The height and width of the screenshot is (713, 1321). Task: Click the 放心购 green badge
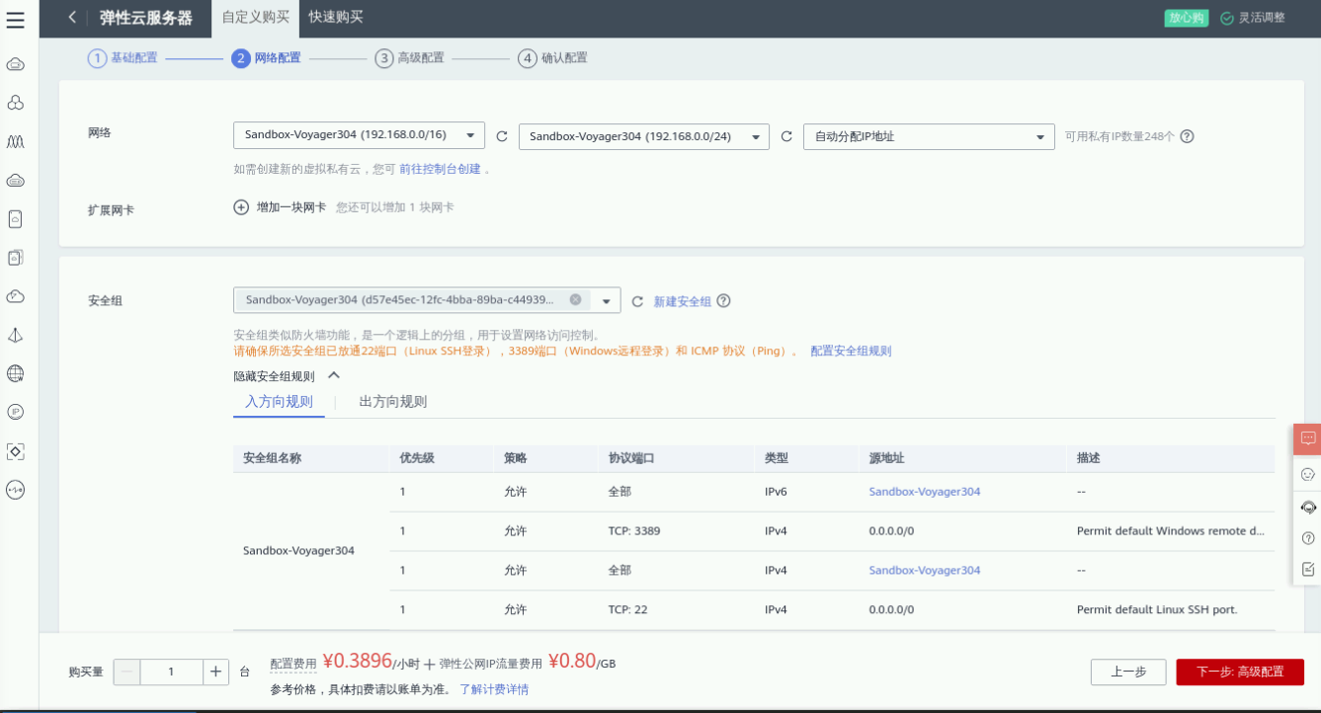click(x=1187, y=18)
